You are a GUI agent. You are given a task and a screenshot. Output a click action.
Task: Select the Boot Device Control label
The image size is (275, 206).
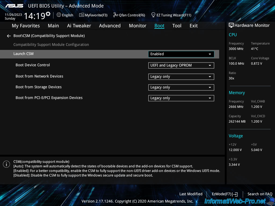tap(33, 65)
